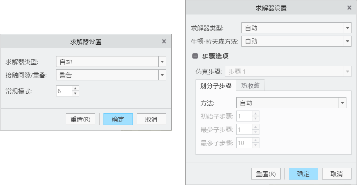Increase 常规模式 value with up arrow

pyautogui.click(x=76, y=88)
